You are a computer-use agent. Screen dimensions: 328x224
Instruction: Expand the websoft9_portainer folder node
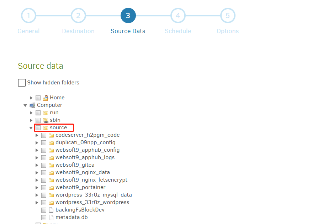click(x=37, y=187)
